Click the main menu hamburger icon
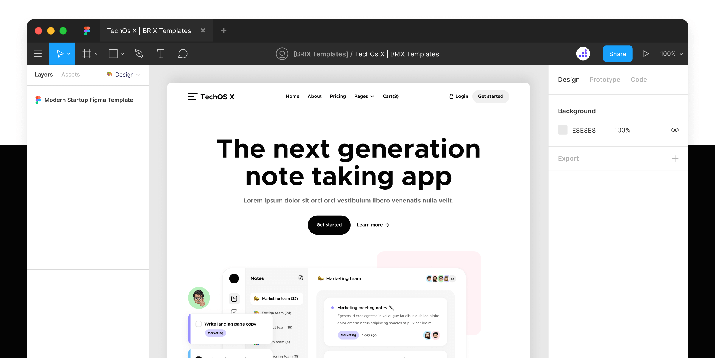 tap(38, 53)
